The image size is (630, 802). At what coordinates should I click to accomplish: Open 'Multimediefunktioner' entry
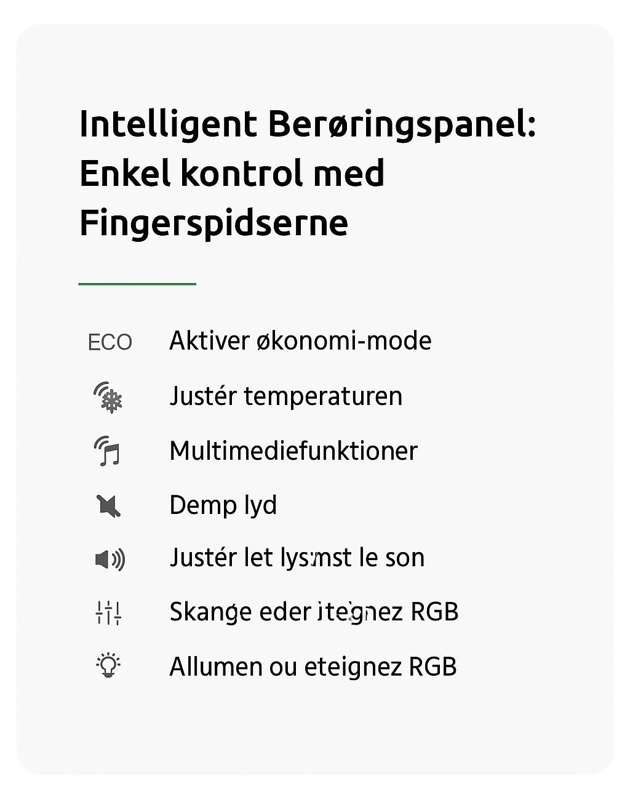pos(293,451)
